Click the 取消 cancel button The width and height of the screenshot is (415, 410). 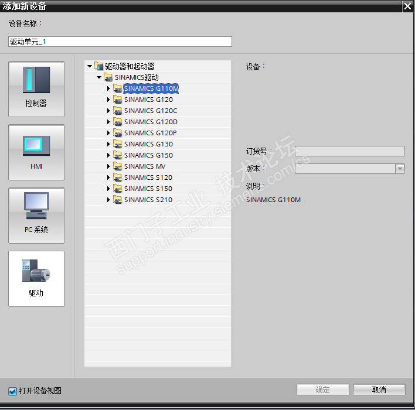(379, 389)
